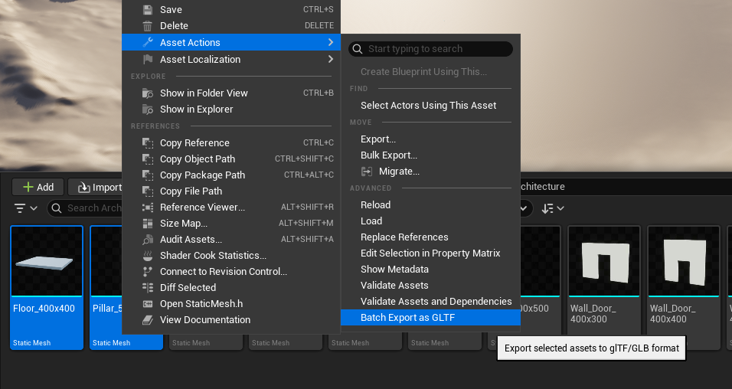Open the sort order dropdown
Viewport: 732px width, 389px height.
(552, 208)
